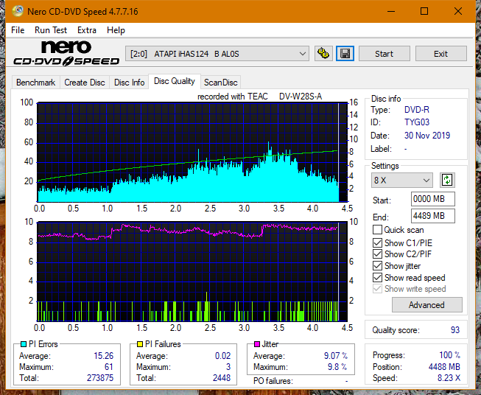Click the disc ID value TYG03

pos(417,122)
